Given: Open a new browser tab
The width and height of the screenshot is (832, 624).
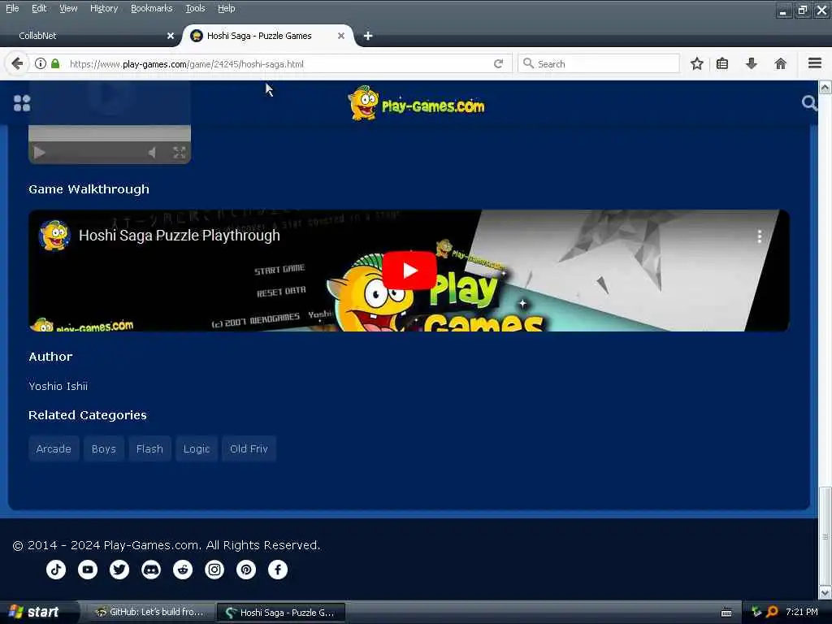Looking at the screenshot, I should point(368,36).
